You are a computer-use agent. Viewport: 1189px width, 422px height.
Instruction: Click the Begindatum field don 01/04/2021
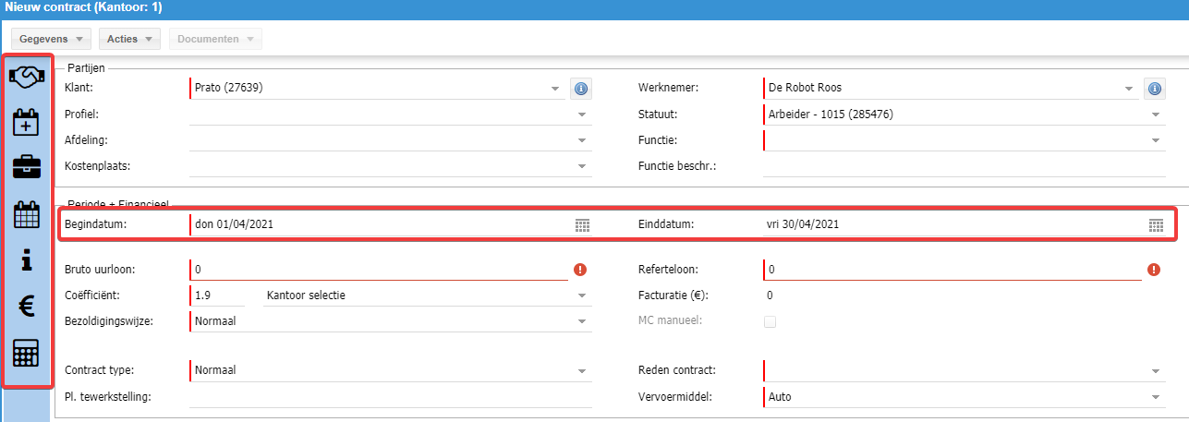point(380,224)
